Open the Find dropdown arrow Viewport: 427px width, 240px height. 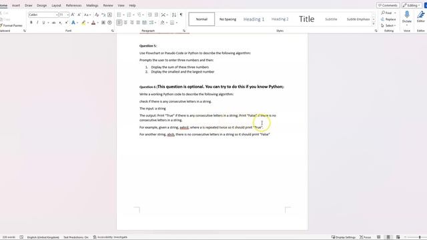point(395,13)
